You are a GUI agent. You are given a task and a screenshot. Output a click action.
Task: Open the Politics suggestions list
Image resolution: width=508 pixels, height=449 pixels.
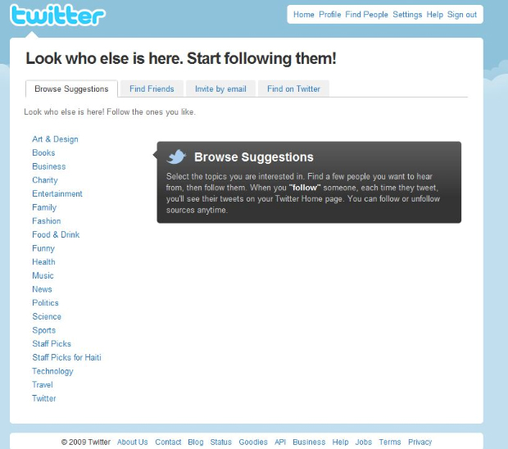point(45,303)
